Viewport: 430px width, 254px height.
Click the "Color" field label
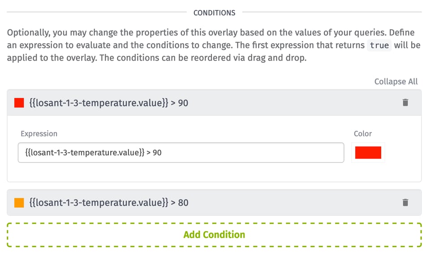click(363, 134)
